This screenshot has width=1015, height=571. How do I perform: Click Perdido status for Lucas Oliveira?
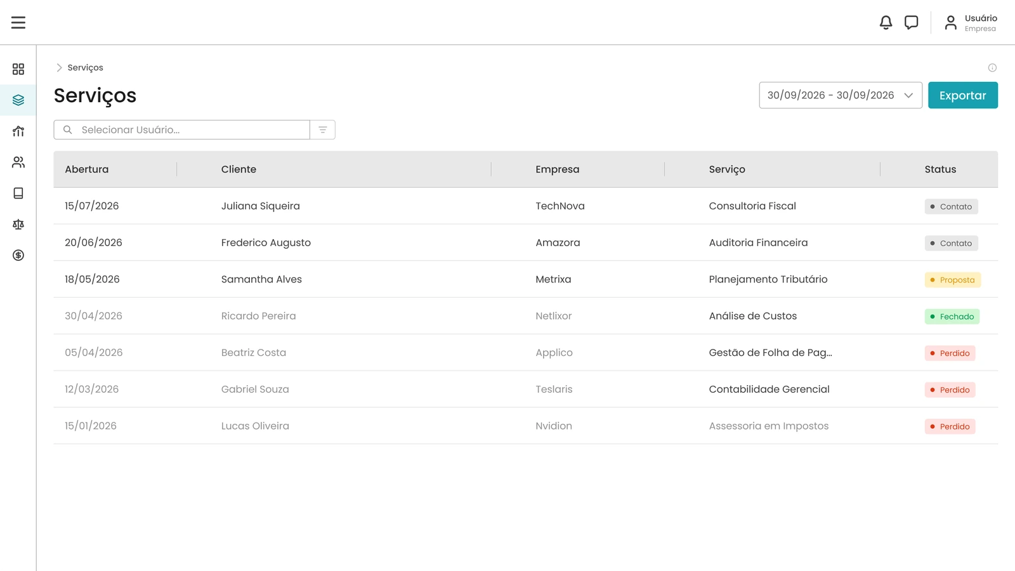coord(950,426)
